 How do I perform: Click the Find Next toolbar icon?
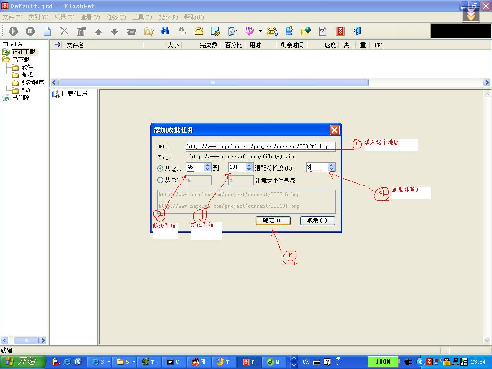[182, 31]
